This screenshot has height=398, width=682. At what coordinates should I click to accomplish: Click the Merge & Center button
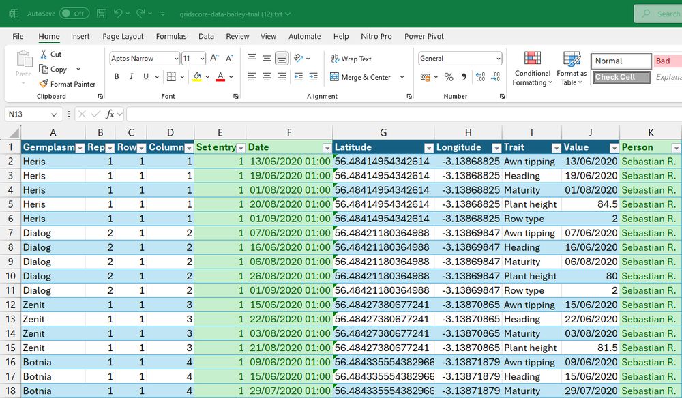coord(361,77)
